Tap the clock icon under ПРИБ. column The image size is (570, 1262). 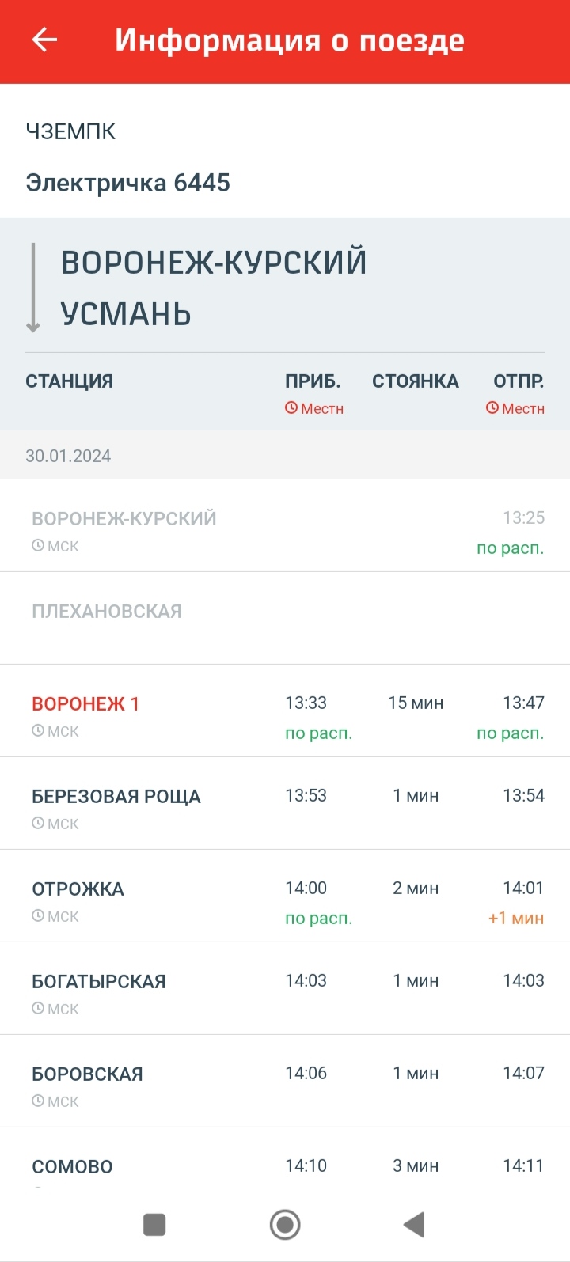[291, 408]
